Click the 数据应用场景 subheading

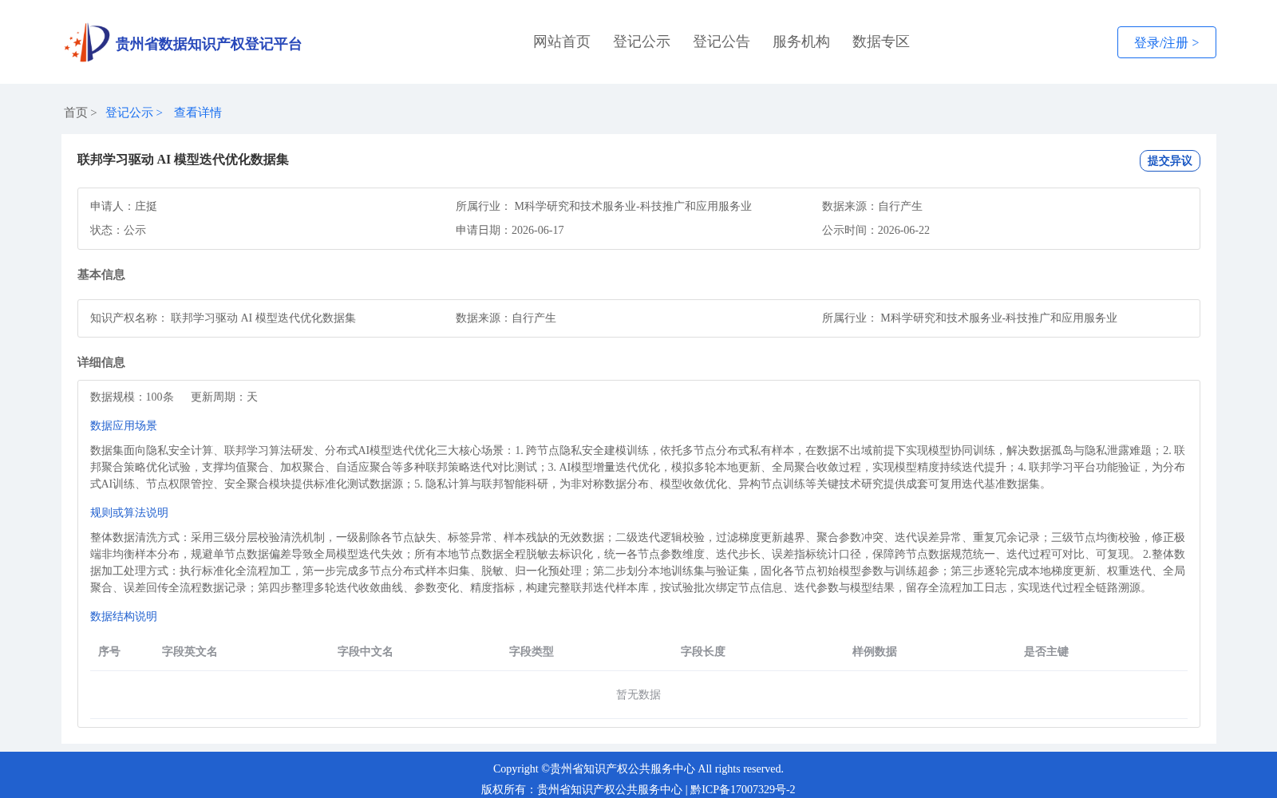[124, 425]
